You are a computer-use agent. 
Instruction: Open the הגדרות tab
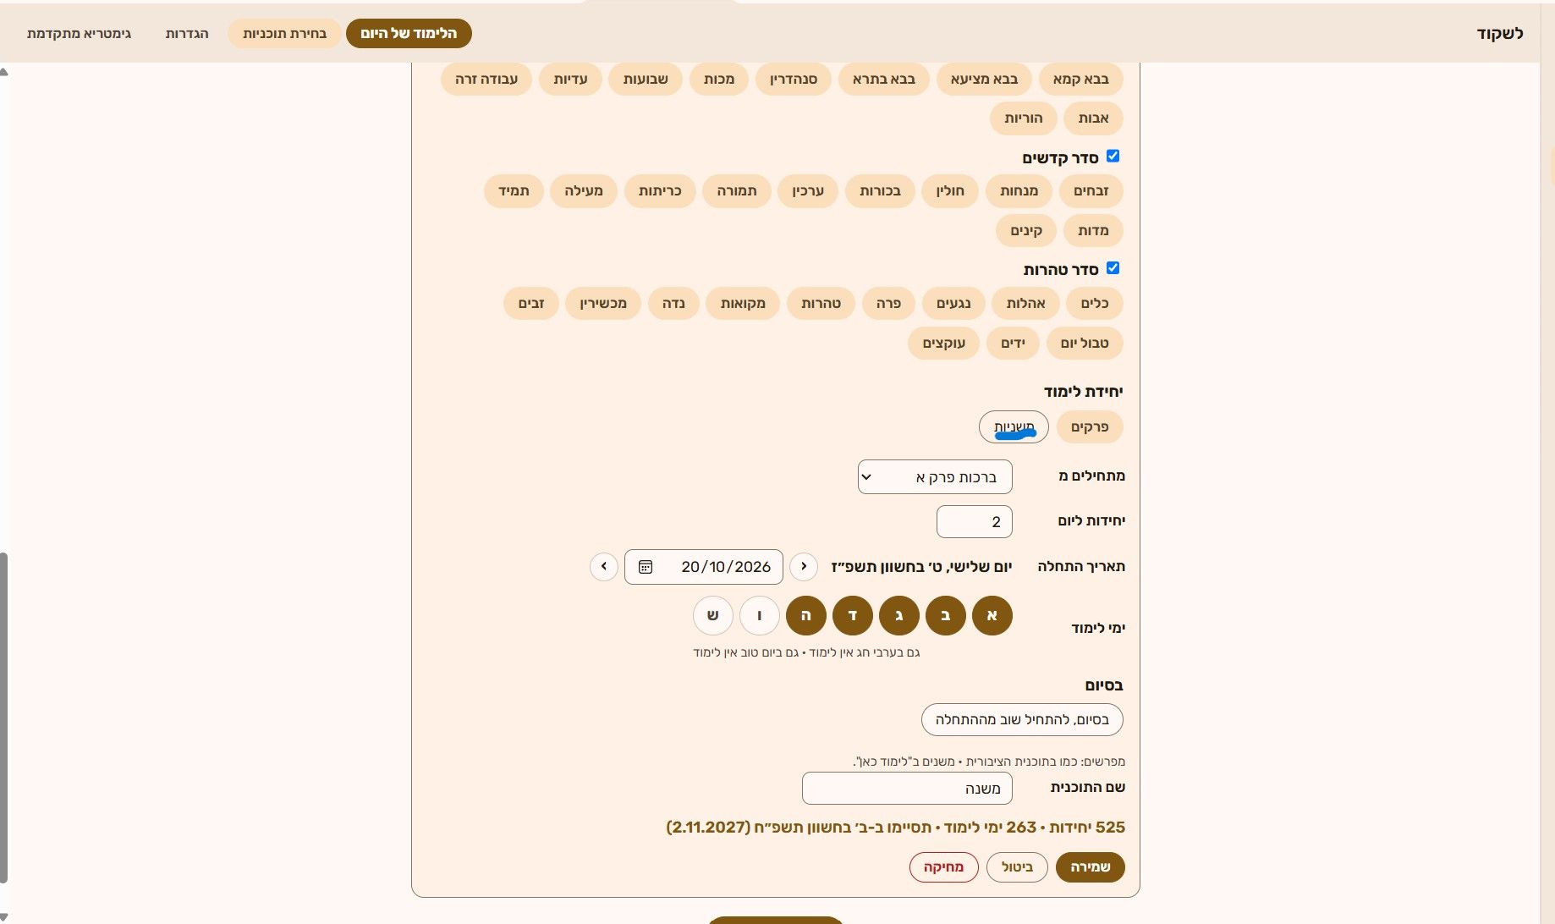[187, 34]
